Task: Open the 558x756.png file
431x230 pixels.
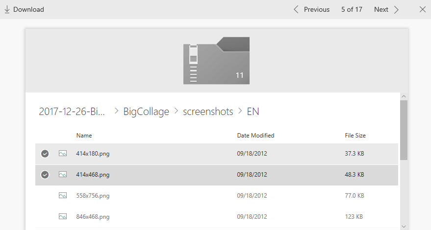Action: coord(93,196)
